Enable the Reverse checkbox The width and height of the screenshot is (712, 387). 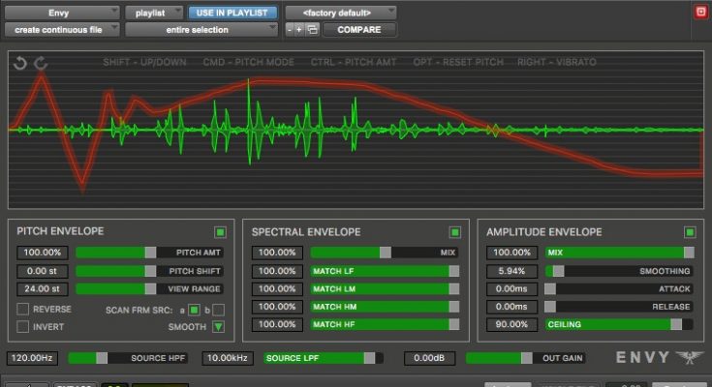click(x=23, y=309)
